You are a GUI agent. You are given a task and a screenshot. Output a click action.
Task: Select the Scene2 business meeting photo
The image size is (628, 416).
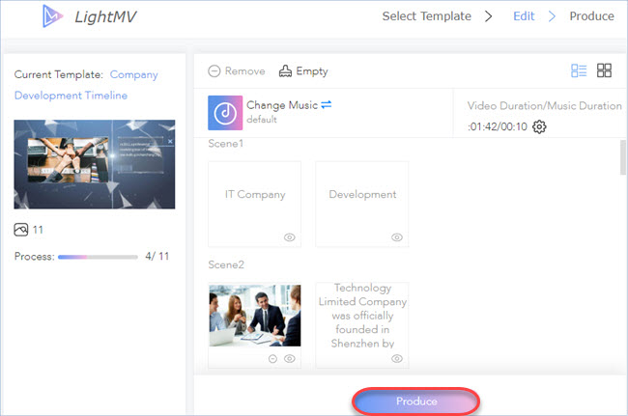255,316
